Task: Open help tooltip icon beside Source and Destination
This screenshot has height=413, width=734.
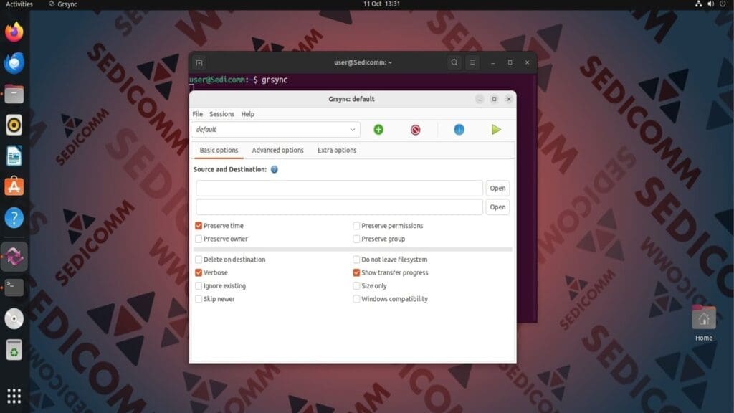Action: [275, 169]
